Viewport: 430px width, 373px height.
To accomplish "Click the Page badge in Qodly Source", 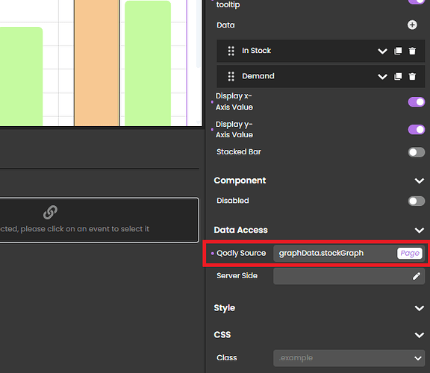I will point(410,253).
